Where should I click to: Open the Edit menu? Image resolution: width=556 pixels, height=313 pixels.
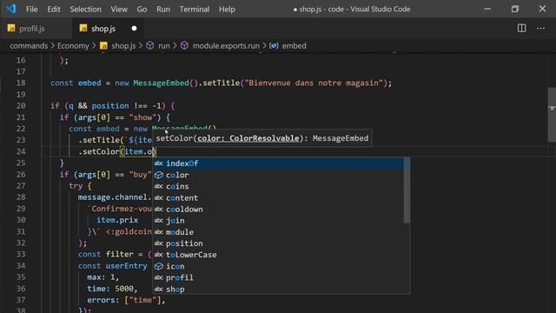[x=54, y=10]
